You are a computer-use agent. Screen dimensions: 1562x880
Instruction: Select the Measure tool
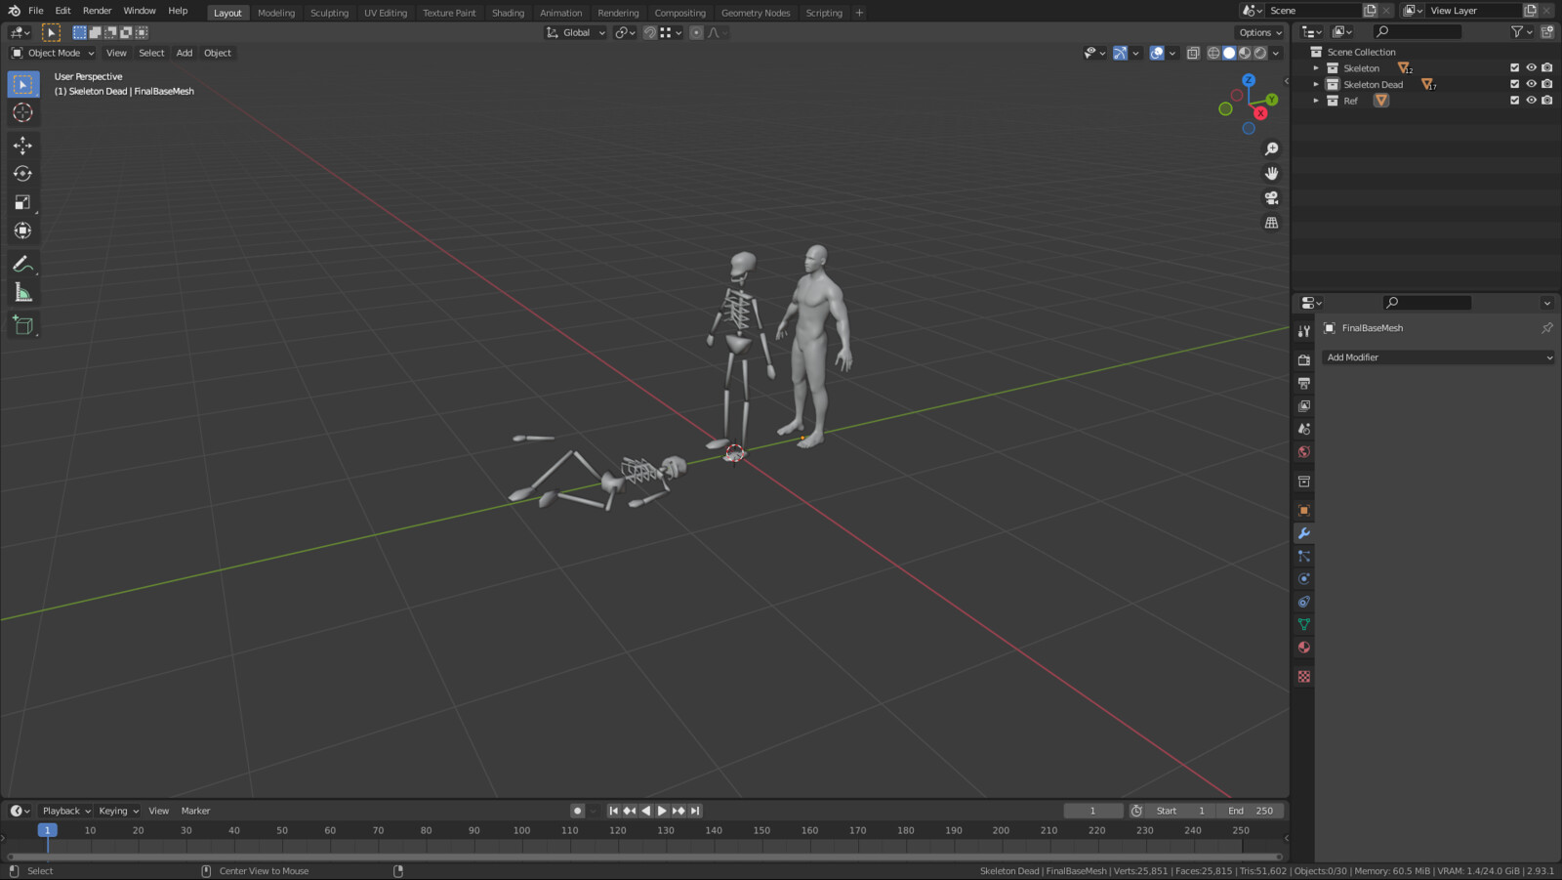(x=23, y=293)
